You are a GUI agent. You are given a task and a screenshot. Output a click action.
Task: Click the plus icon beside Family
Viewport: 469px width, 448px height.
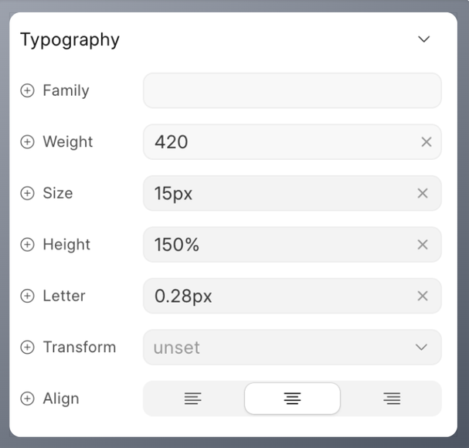27,90
